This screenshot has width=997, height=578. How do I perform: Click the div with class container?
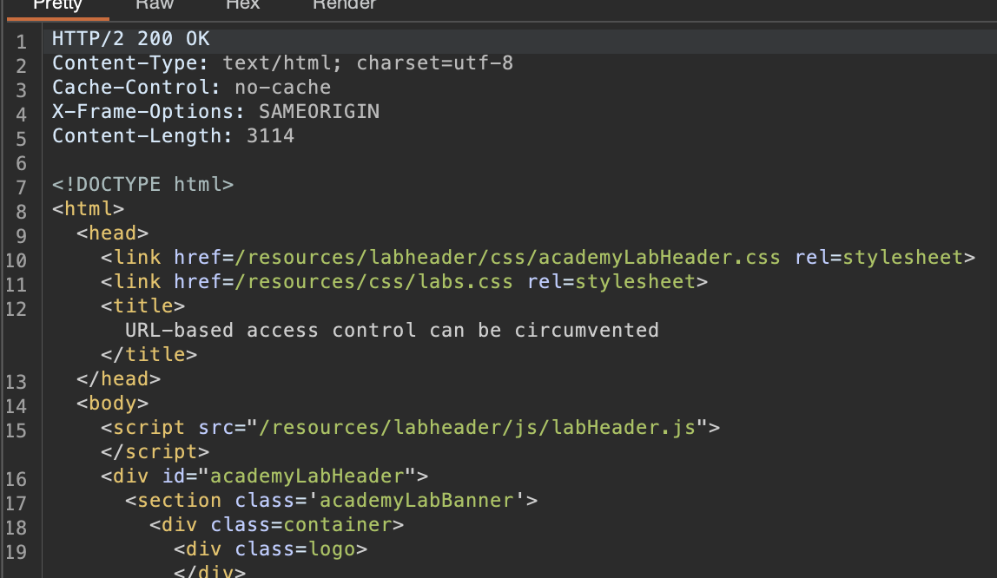(x=276, y=525)
